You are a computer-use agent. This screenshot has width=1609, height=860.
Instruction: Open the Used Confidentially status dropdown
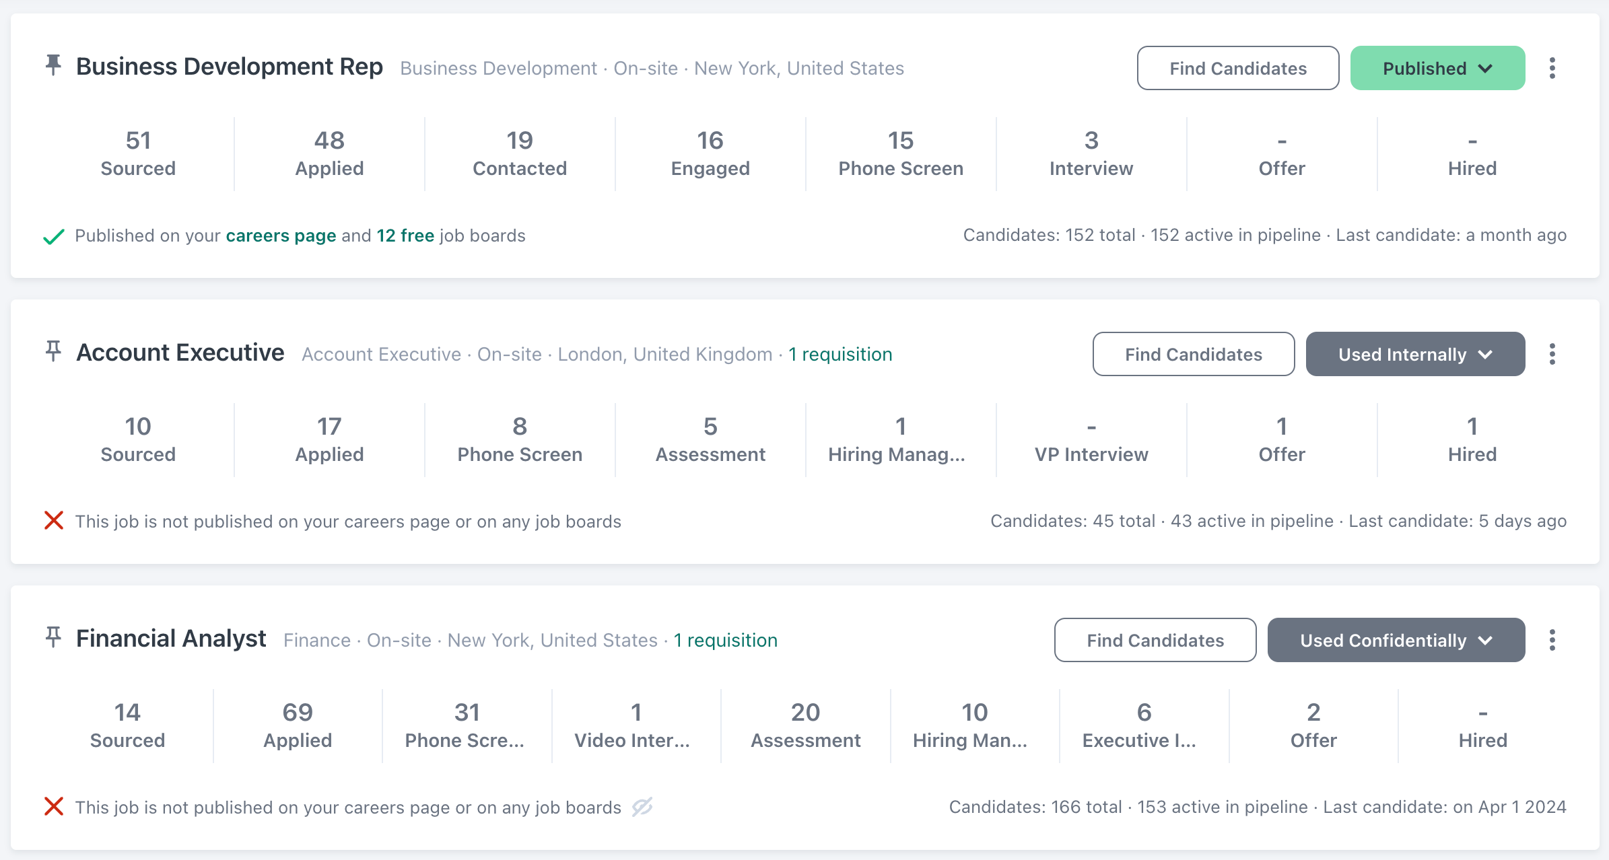coord(1396,640)
